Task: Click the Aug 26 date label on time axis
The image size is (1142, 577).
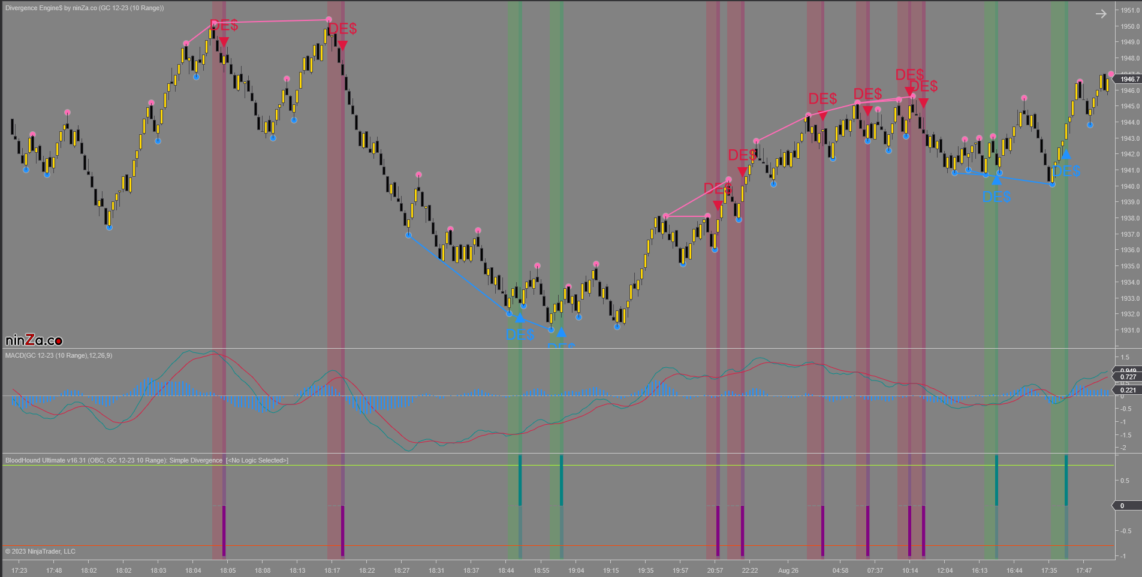Action: (x=788, y=570)
